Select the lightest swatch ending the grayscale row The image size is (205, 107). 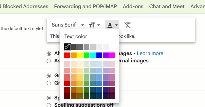coord(106,47)
